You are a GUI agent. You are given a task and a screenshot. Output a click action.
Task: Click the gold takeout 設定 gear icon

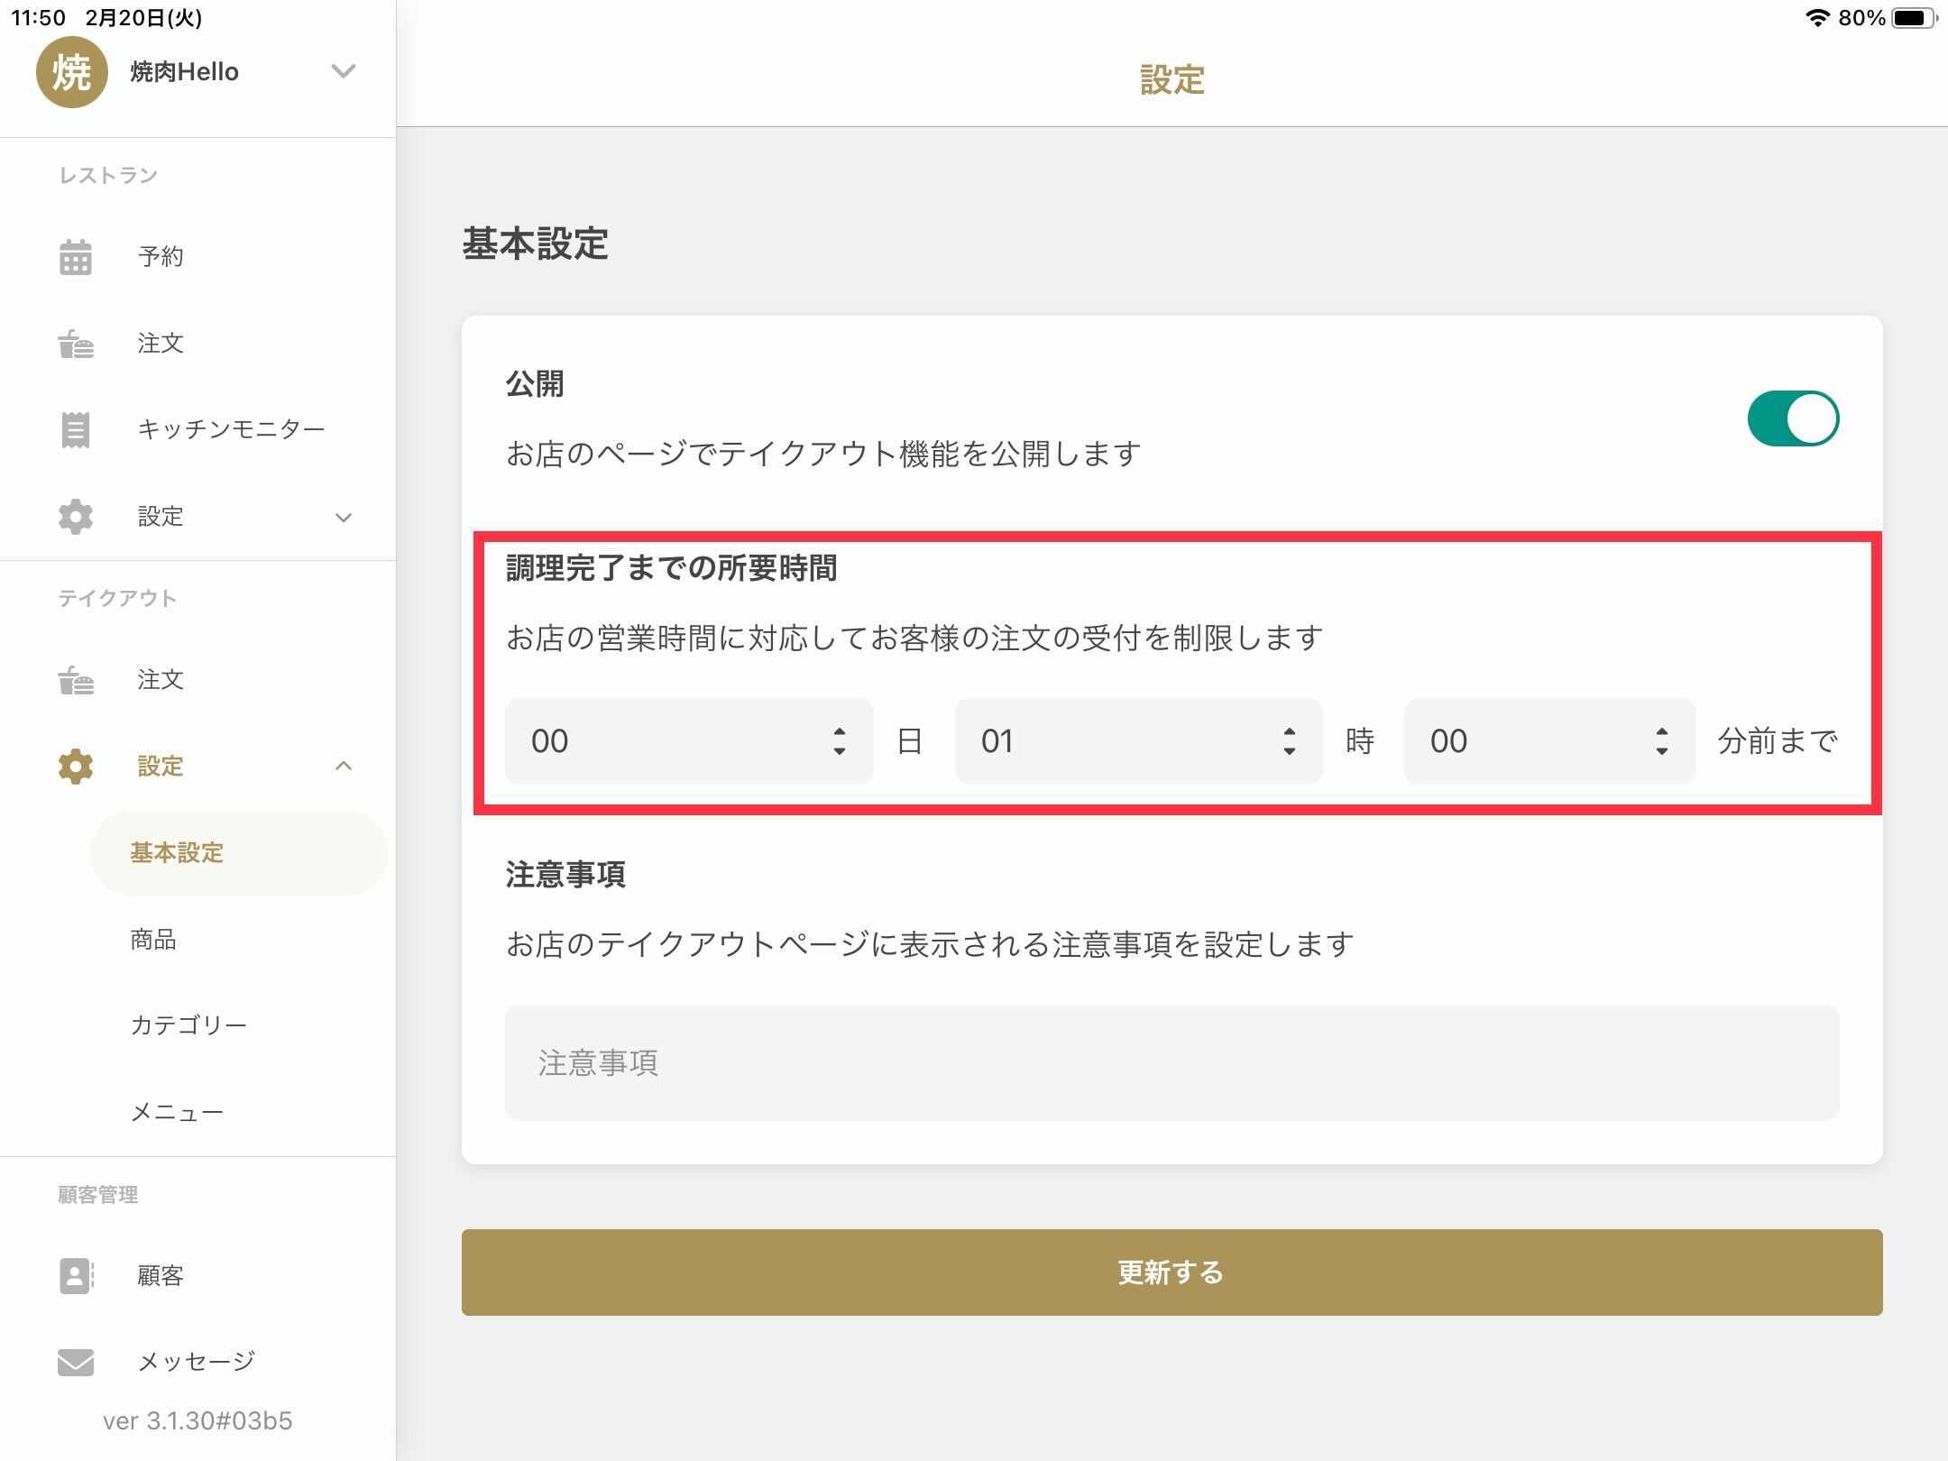click(76, 767)
